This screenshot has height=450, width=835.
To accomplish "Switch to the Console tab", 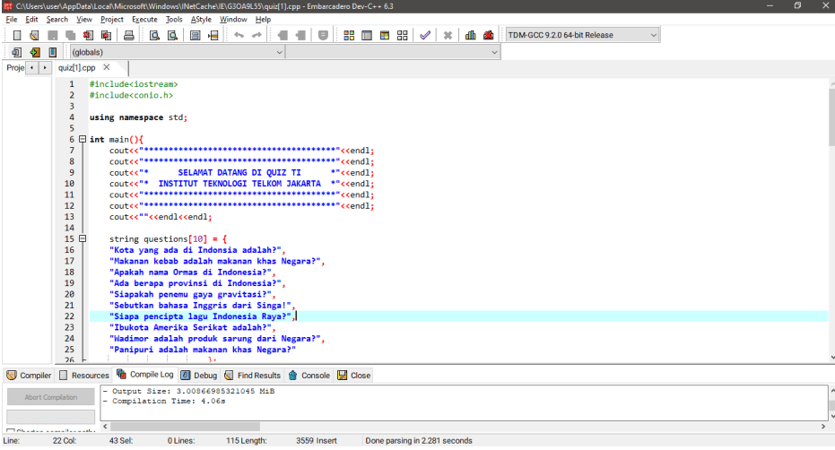I will [309, 376].
